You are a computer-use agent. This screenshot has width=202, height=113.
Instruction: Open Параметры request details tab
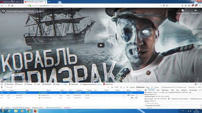[x=165, y=90]
